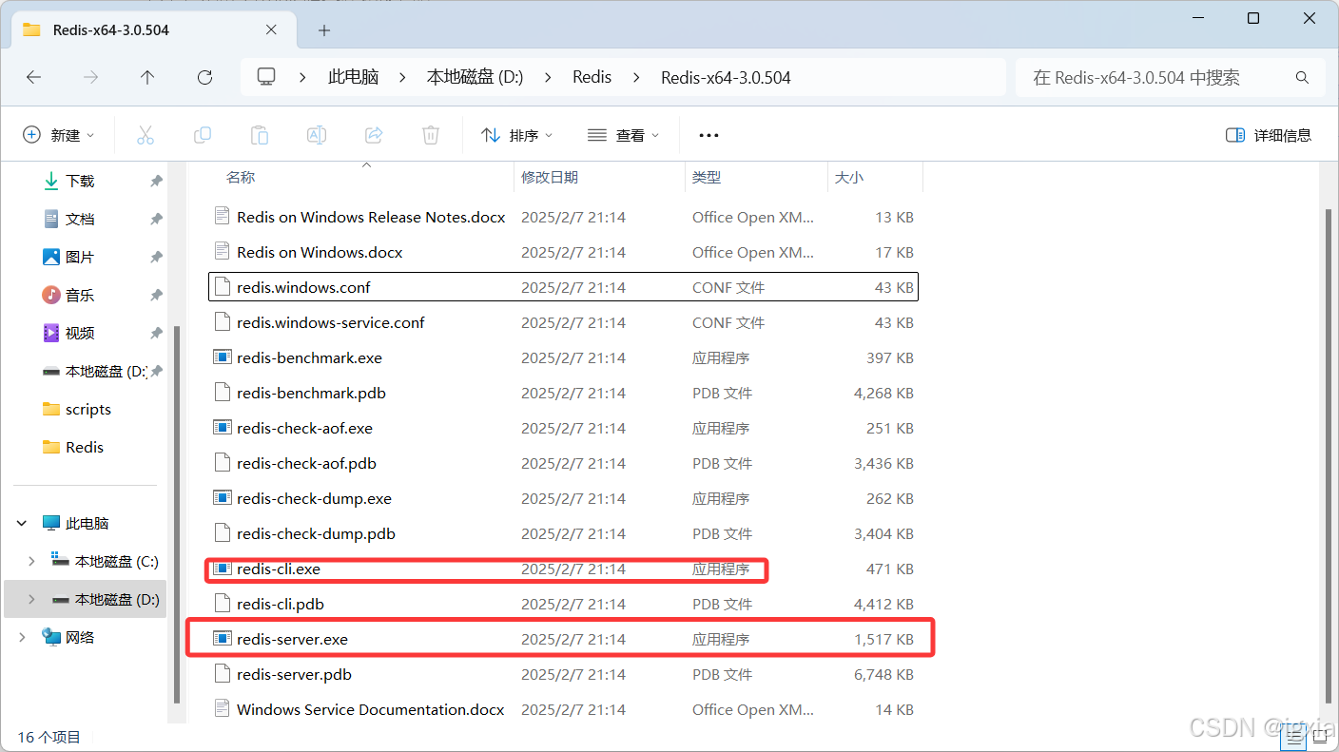
Task: Click the search magnifier icon
Action: point(1303,78)
